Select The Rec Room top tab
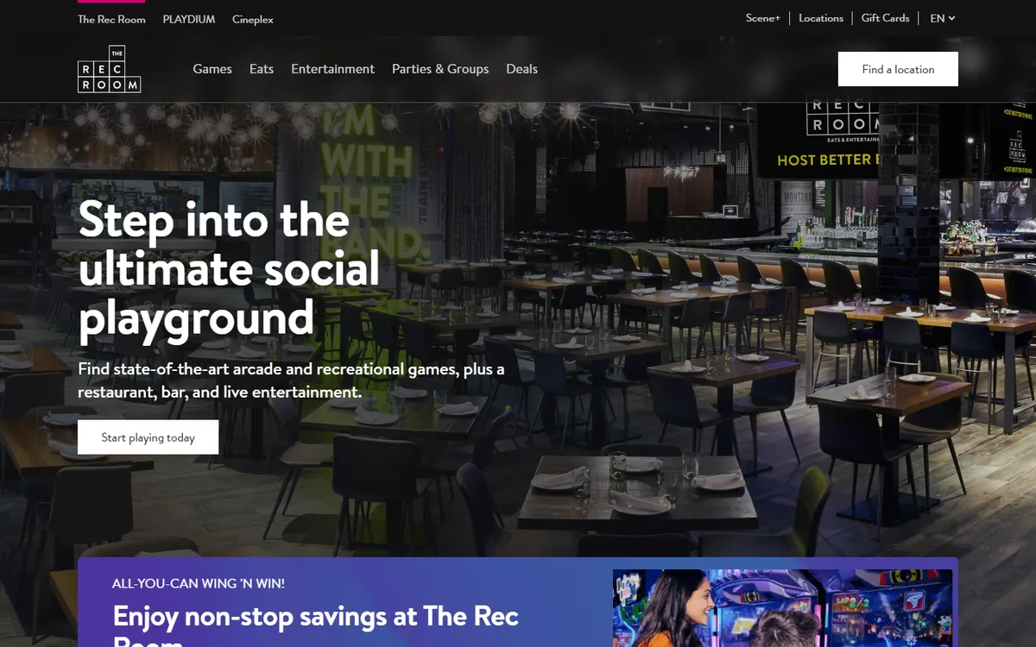The image size is (1036, 647). [111, 19]
